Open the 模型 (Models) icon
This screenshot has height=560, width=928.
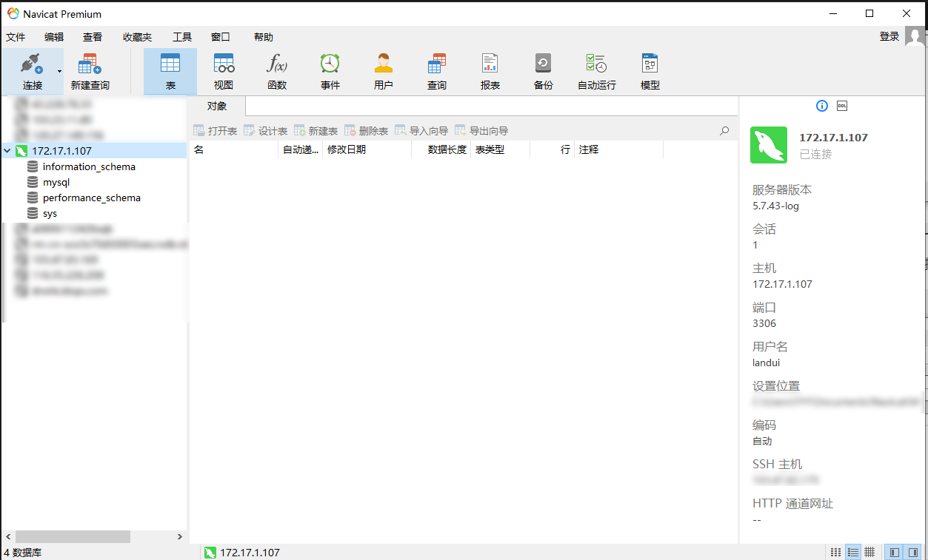point(650,70)
